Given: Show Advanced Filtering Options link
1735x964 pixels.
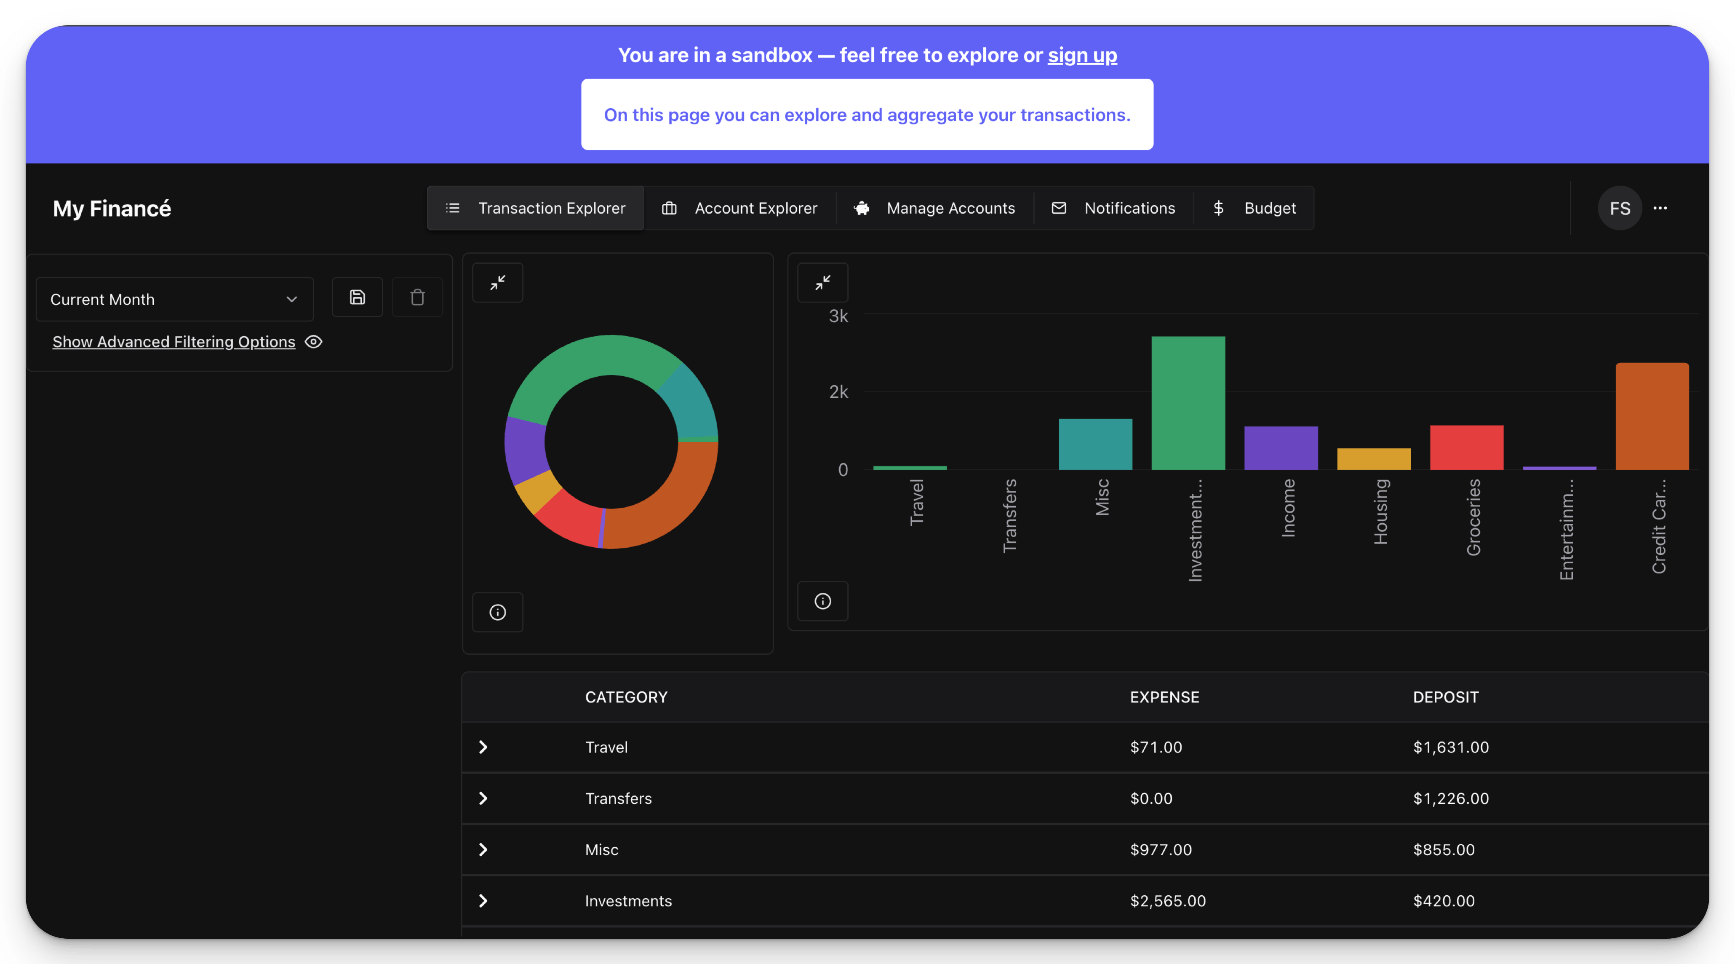Looking at the screenshot, I should tap(174, 342).
